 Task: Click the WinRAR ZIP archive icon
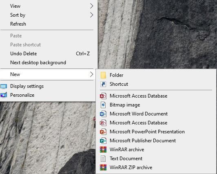tap(103, 167)
